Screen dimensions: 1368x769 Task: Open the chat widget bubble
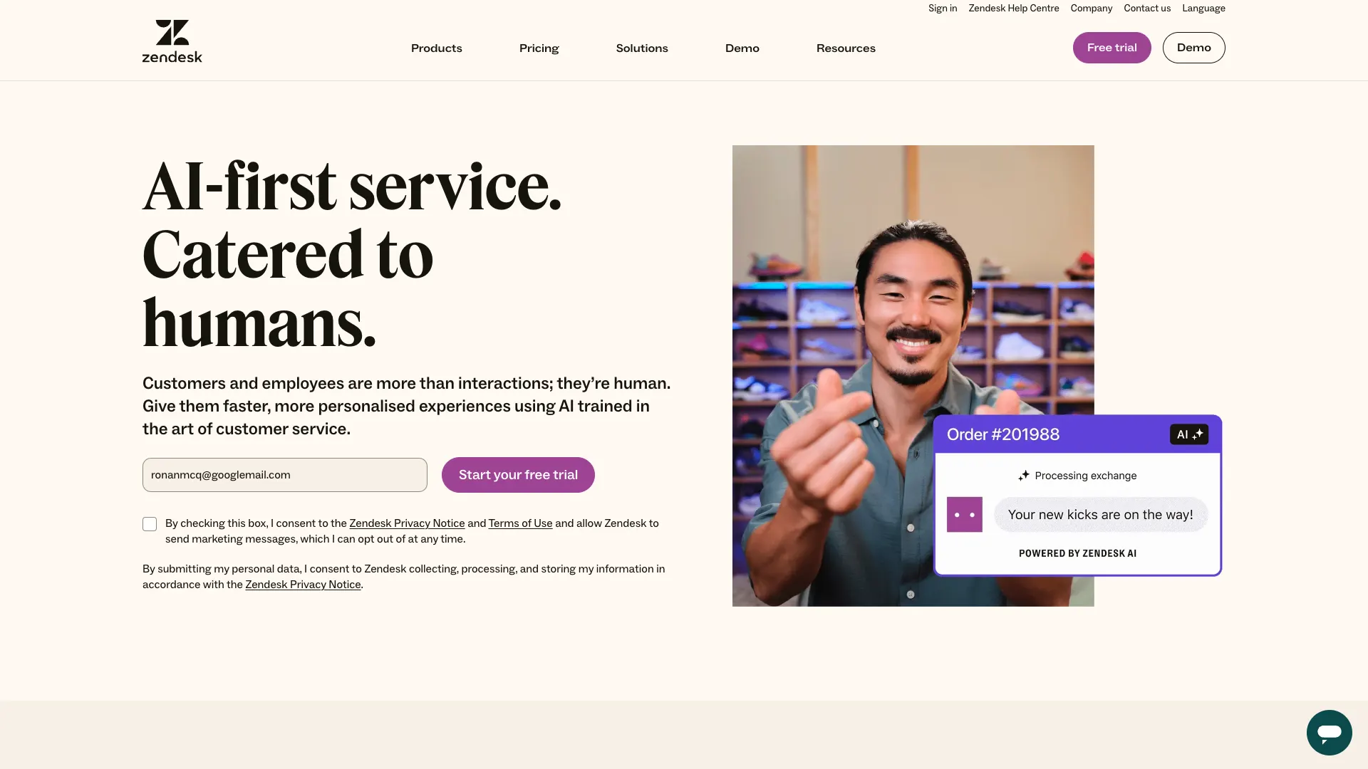click(1329, 732)
